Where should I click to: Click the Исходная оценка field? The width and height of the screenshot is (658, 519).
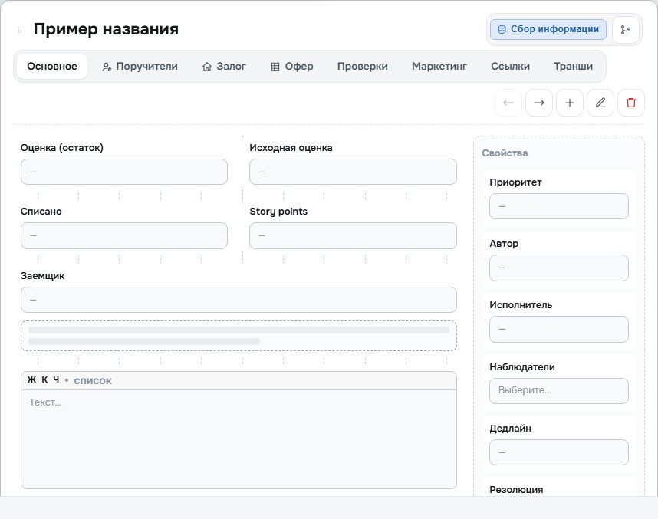(x=353, y=172)
